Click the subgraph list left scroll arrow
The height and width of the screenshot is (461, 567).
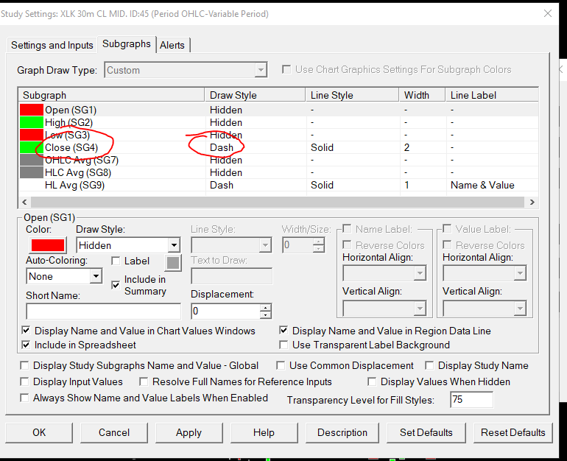[x=24, y=202]
